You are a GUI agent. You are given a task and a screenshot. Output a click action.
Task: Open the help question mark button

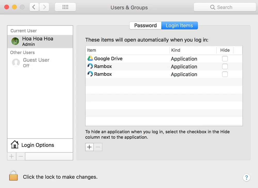(x=246, y=177)
